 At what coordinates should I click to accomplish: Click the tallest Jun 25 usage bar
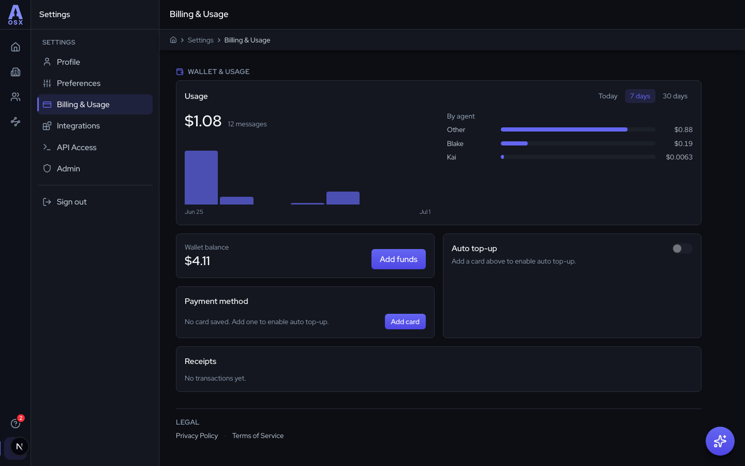(x=201, y=178)
